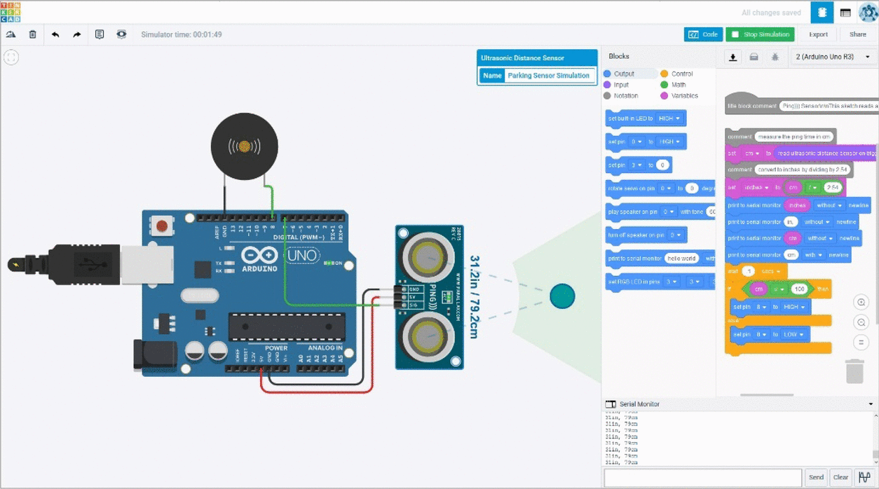Open the division operator dropdown in math block
This screenshot has width=879, height=489.
[813, 187]
